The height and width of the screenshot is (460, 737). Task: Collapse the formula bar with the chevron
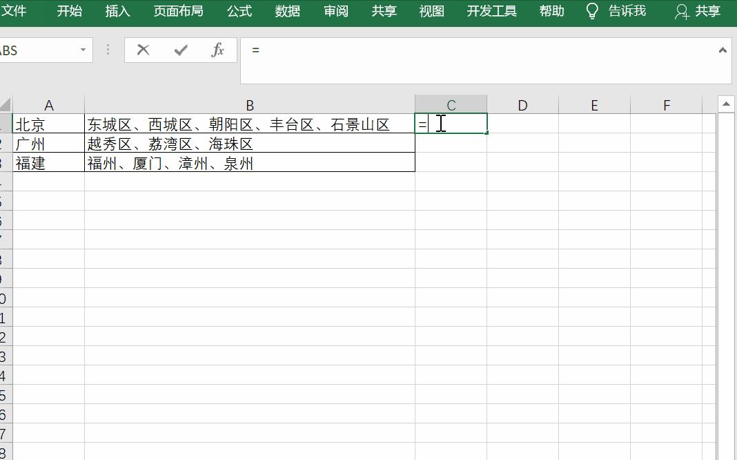[724, 50]
